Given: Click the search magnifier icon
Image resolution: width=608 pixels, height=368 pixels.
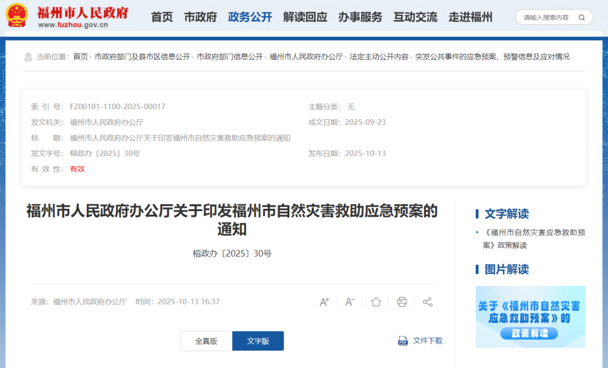Looking at the screenshot, I should pos(582,17).
